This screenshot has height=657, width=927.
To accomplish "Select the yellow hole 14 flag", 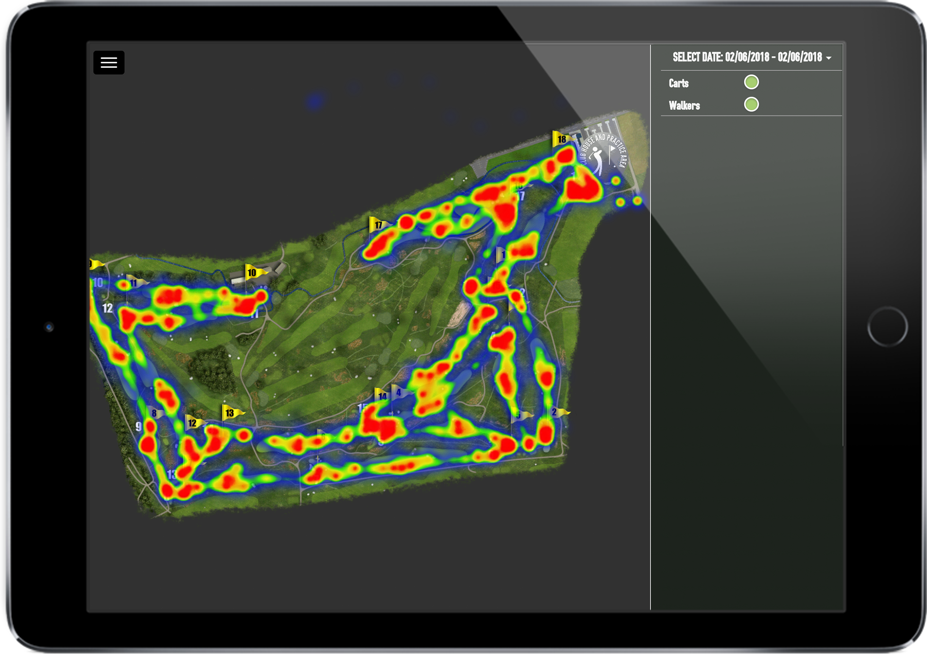I will [382, 396].
